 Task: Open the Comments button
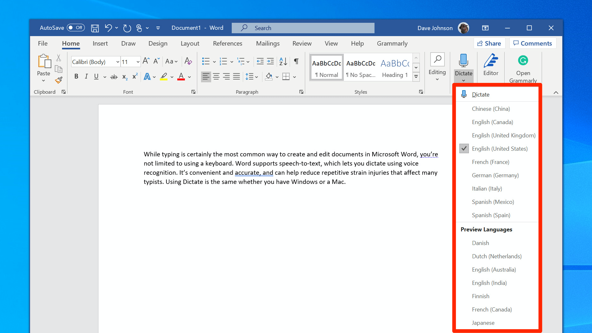[533, 43]
